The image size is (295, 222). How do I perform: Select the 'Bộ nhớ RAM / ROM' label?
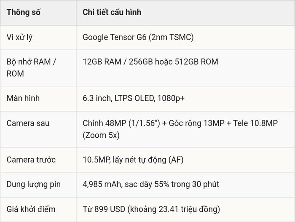[31, 67]
